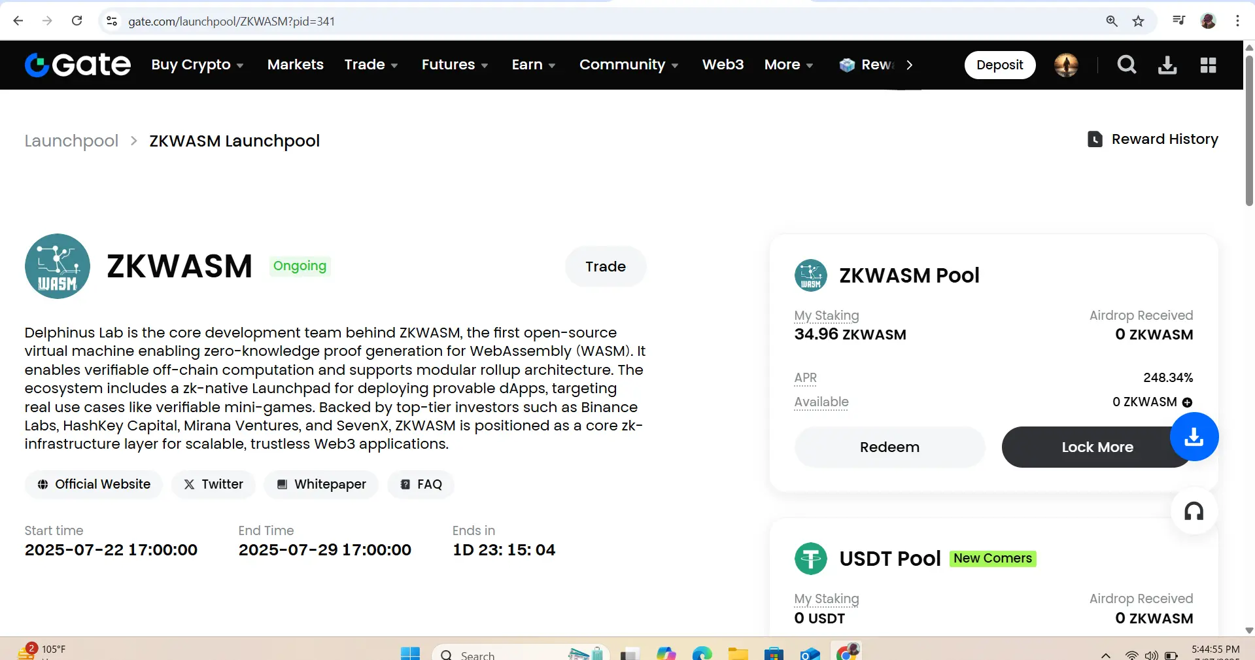Show hidden system tray icons

point(1105,655)
